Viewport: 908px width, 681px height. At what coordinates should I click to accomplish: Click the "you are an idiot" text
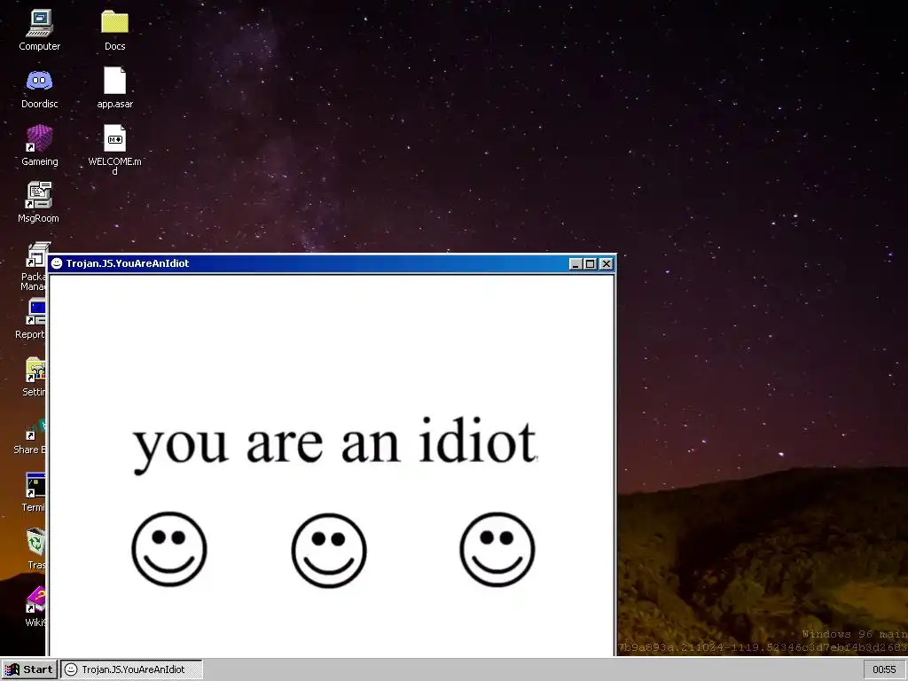pyautogui.click(x=335, y=445)
